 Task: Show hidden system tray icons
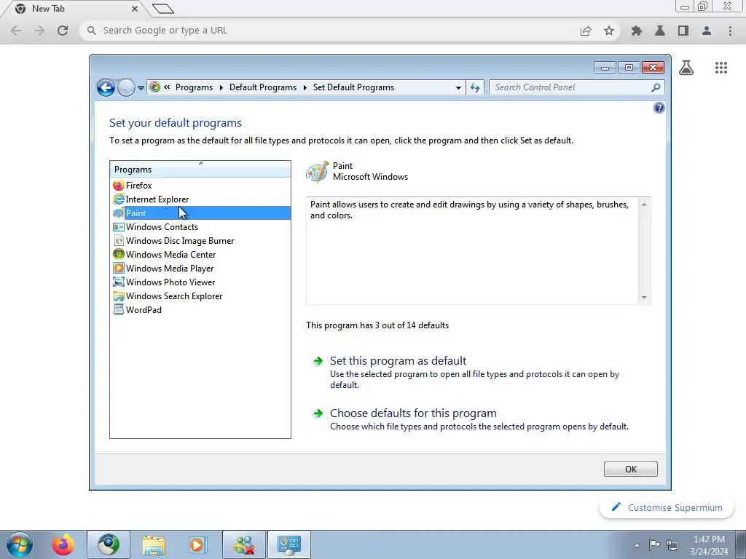637,545
